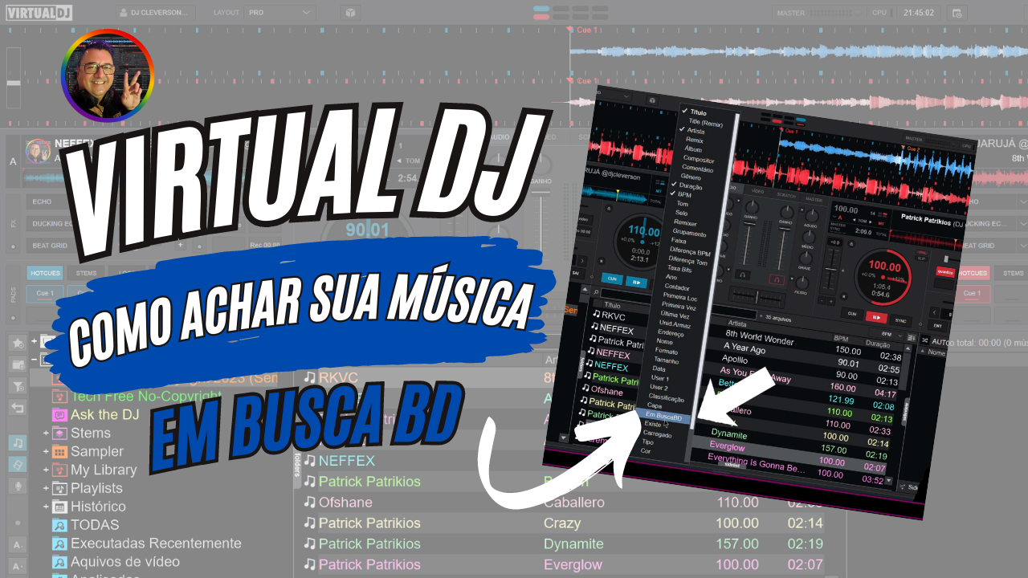Uncheck Artista in the inset column menu
1028x578 pixels.
pos(696,131)
